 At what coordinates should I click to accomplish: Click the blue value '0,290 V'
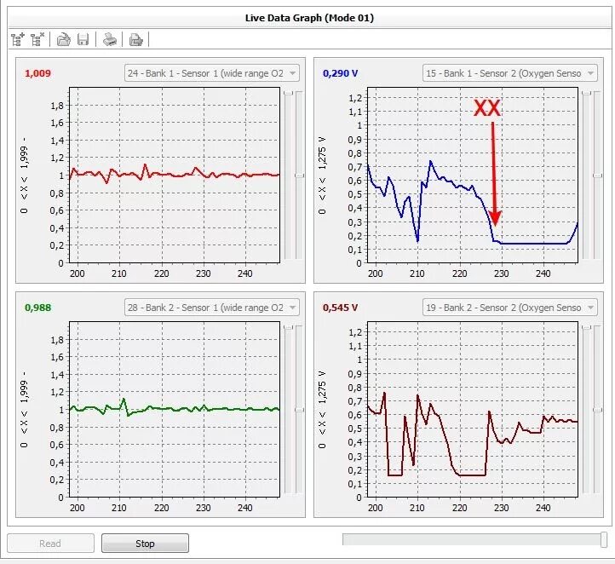341,73
